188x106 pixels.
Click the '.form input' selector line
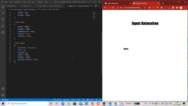click(x=19, y=22)
